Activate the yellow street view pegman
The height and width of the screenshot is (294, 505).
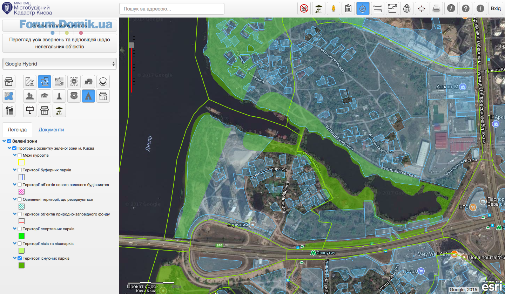click(x=334, y=9)
